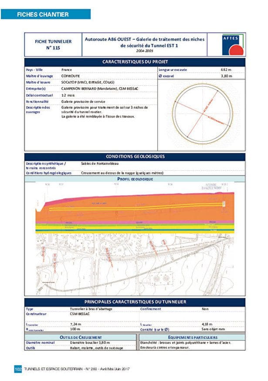268x381 pixels.
Task: Click the PROFIL GEOLOGIQUE heading
Action: 135,179
